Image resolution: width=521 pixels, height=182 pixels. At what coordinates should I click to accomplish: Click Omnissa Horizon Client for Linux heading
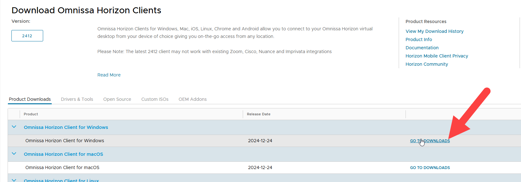point(61,180)
